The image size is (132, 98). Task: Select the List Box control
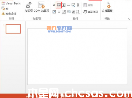64,12
